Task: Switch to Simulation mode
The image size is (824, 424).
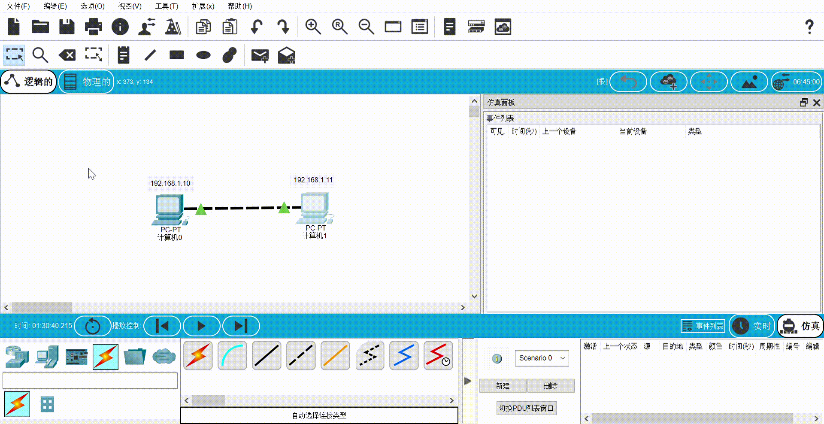Action: (801, 326)
